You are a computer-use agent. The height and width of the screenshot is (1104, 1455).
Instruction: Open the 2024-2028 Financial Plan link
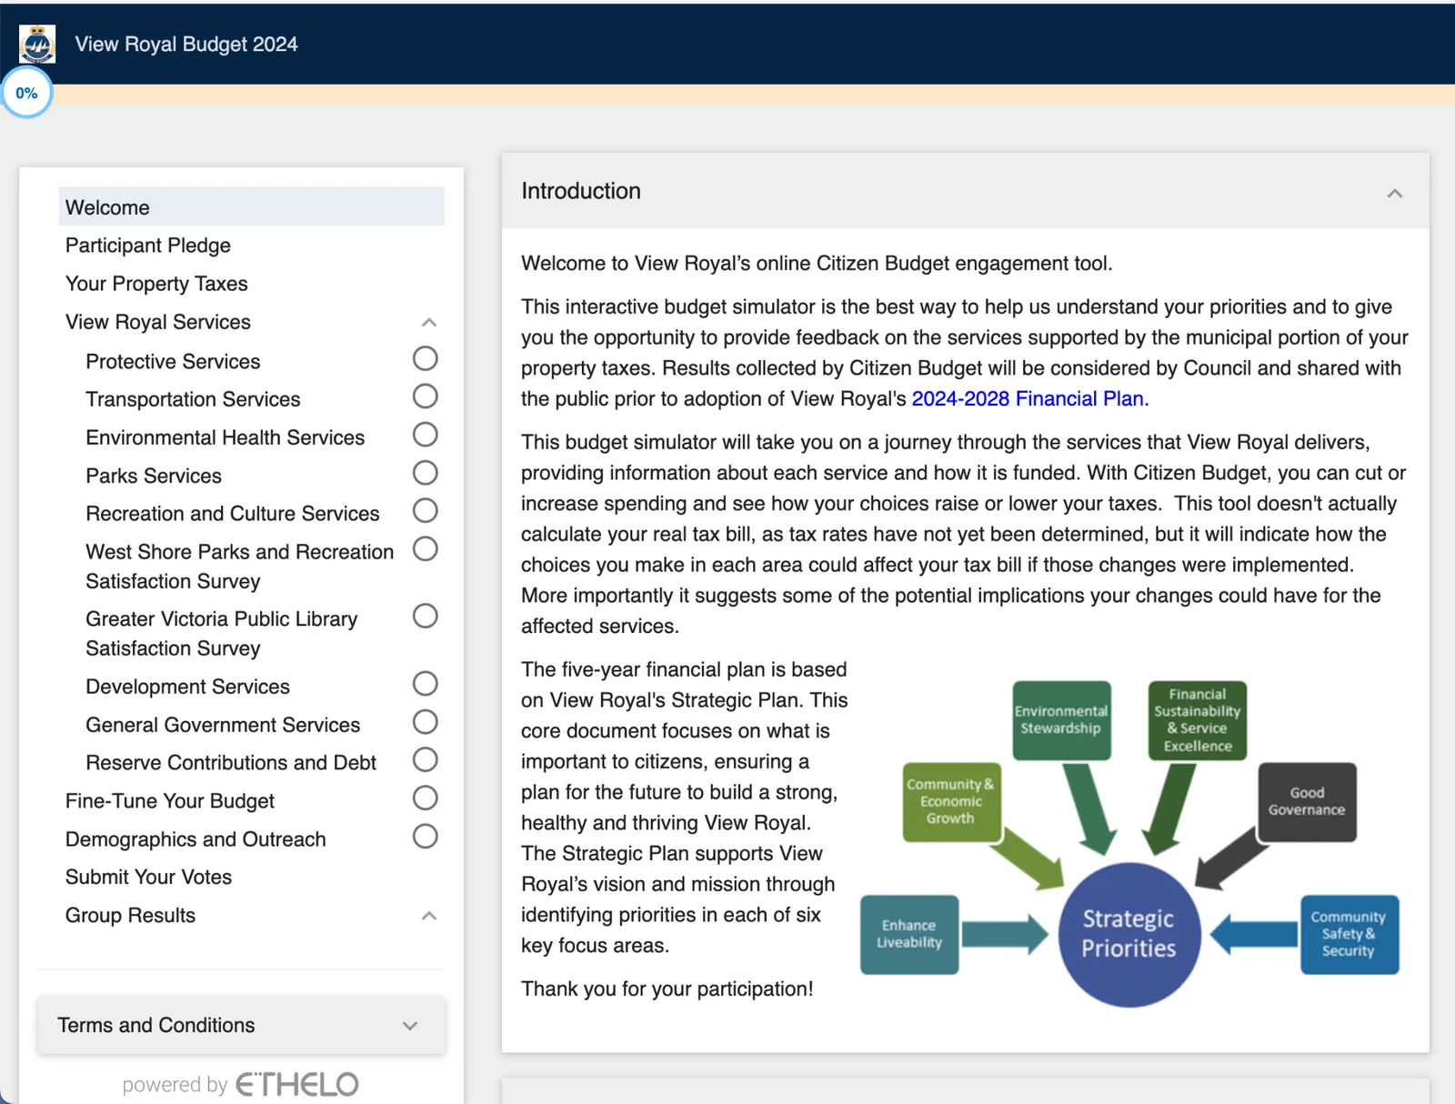[x=1028, y=398]
